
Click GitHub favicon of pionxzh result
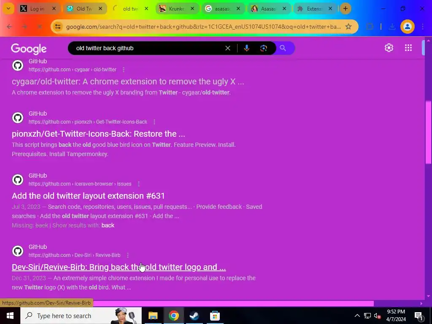[18, 118]
